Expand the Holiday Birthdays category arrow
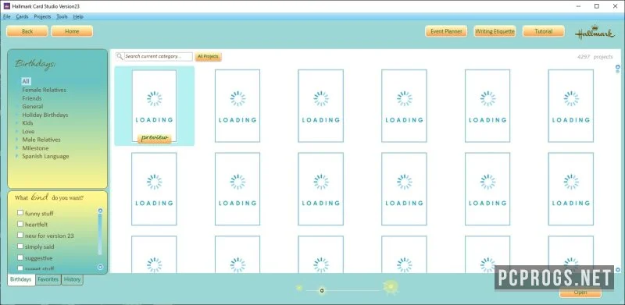Image resolution: width=625 pixels, height=305 pixels. (x=16, y=115)
